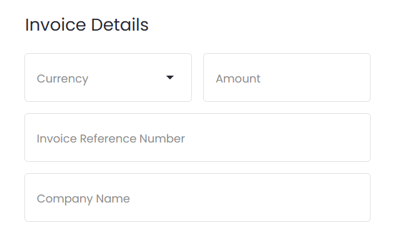Click the Invoice Reference Number placeholder text
Screen dimensions: 395x250
coord(111,139)
